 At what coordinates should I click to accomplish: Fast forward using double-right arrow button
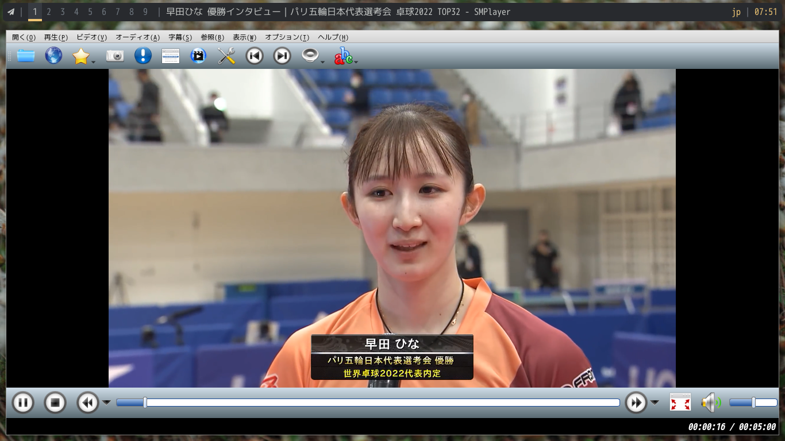pos(636,403)
